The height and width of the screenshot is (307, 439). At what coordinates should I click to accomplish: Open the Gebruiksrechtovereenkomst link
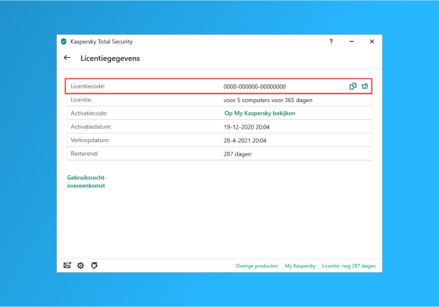(87, 181)
